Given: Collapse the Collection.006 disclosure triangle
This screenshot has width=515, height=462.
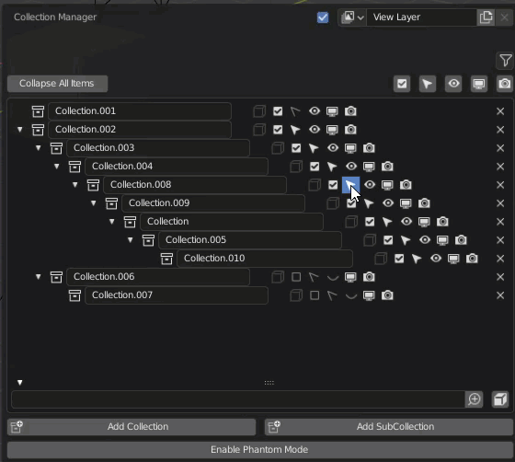Looking at the screenshot, I should pyautogui.click(x=39, y=277).
